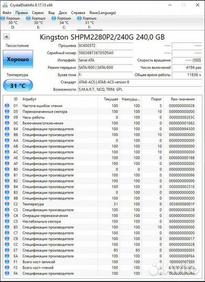Click the Атрибут column header
Screen dimensions: 205x282
[29, 99]
